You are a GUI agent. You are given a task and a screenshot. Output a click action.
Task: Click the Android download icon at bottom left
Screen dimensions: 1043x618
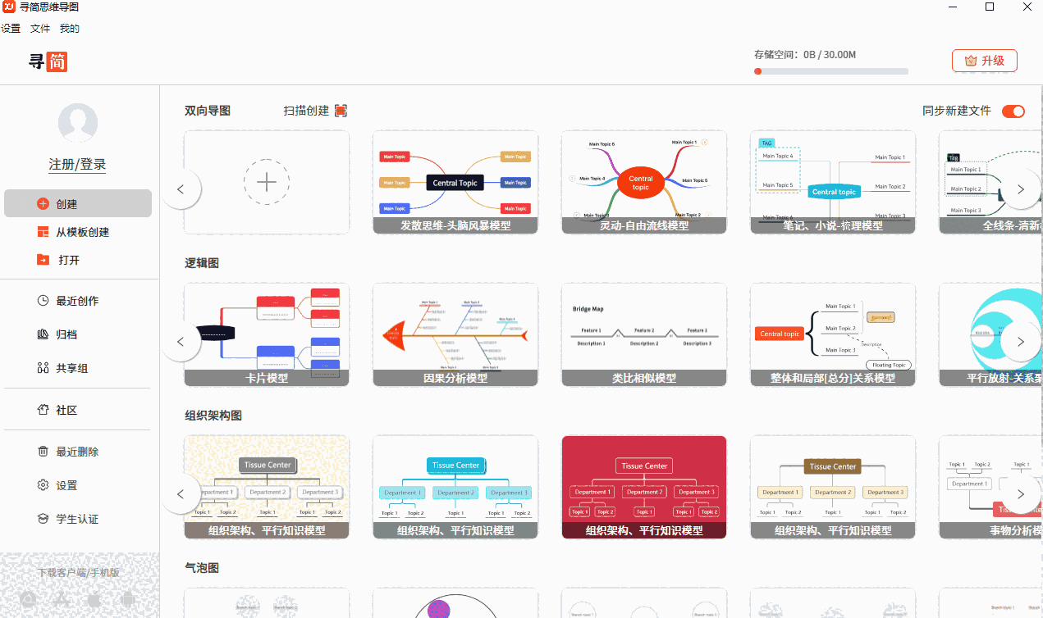128,599
